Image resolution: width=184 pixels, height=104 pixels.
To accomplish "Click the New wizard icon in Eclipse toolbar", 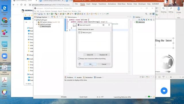I will (x=35, y=14).
